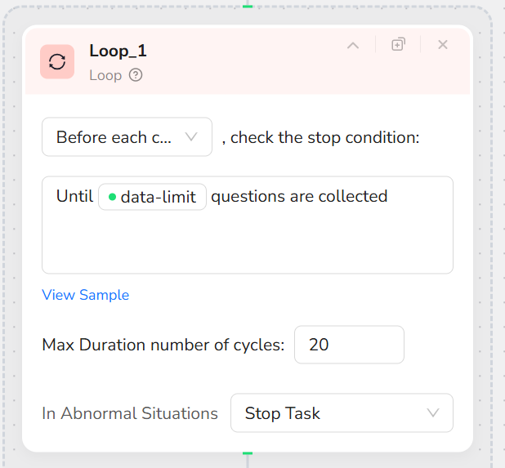Image resolution: width=505 pixels, height=468 pixels.
Task: Open the View Sample link
Action: tap(85, 295)
